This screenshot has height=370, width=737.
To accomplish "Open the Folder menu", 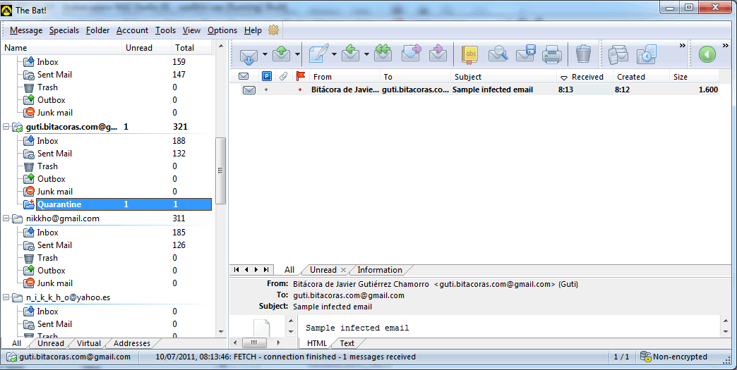I will (97, 30).
